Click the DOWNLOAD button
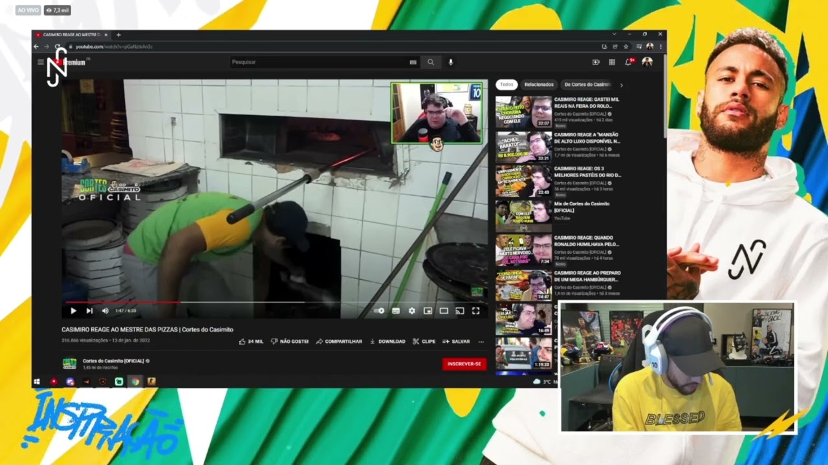This screenshot has height=465, width=828. point(387,341)
